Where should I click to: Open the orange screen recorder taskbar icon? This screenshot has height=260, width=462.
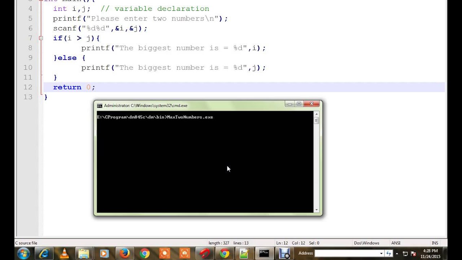164,253
